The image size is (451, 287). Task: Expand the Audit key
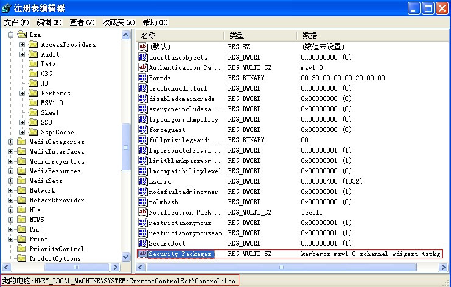(x=22, y=55)
